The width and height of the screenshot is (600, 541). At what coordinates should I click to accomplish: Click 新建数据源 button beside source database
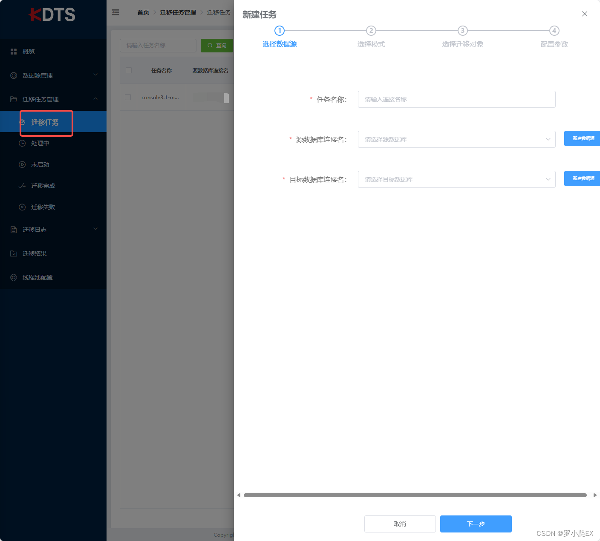(582, 138)
